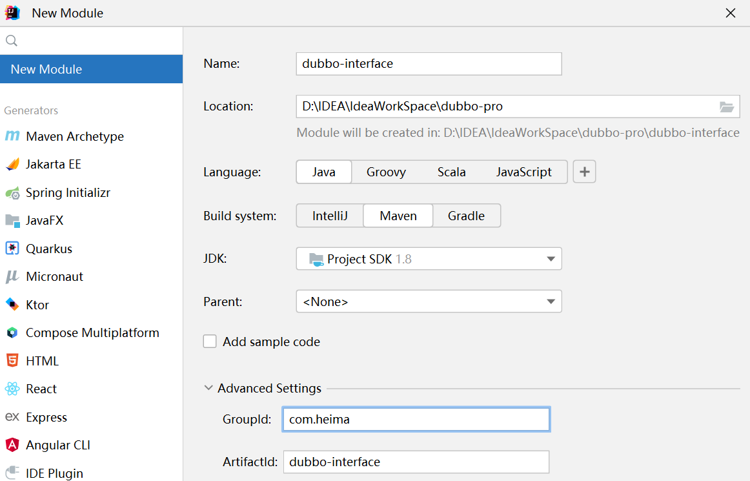Click the JavaFX folder icon
Screen dimensions: 750x481
click(x=12, y=221)
